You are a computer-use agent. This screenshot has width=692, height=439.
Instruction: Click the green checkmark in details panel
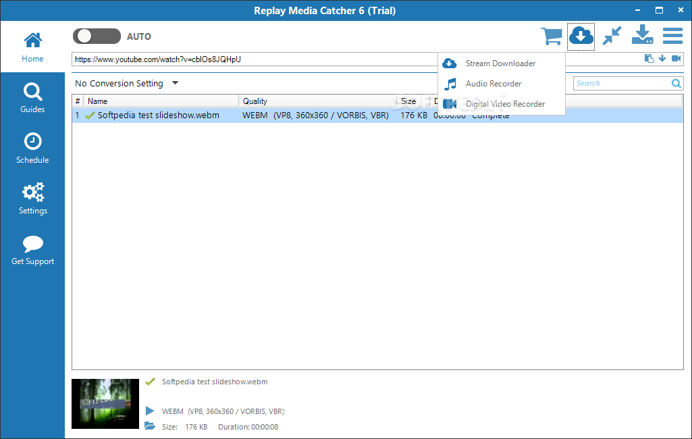tap(150, 382)
